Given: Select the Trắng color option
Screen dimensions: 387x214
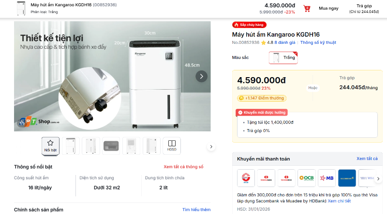Looking at the screenshot, I should click(283, 58).
